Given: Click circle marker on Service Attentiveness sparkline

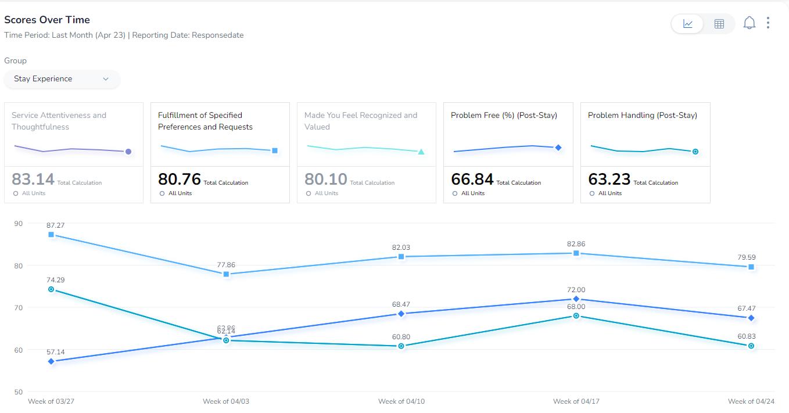Looking at the screenshot, I should [128, 152].
